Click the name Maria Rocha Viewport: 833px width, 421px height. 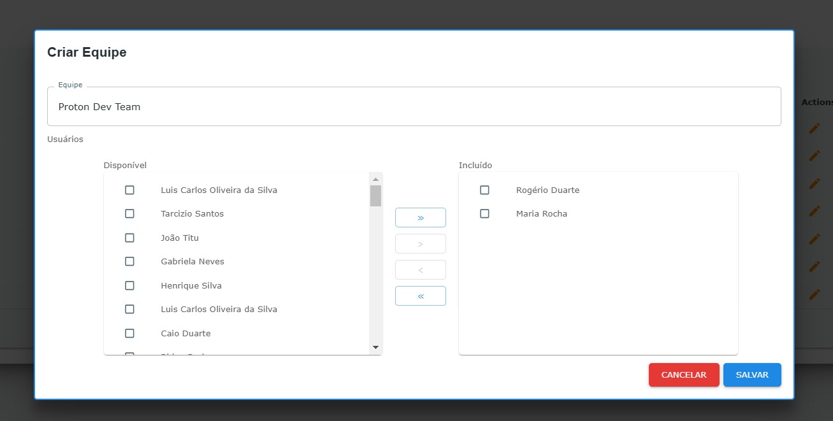coord(542,214)
